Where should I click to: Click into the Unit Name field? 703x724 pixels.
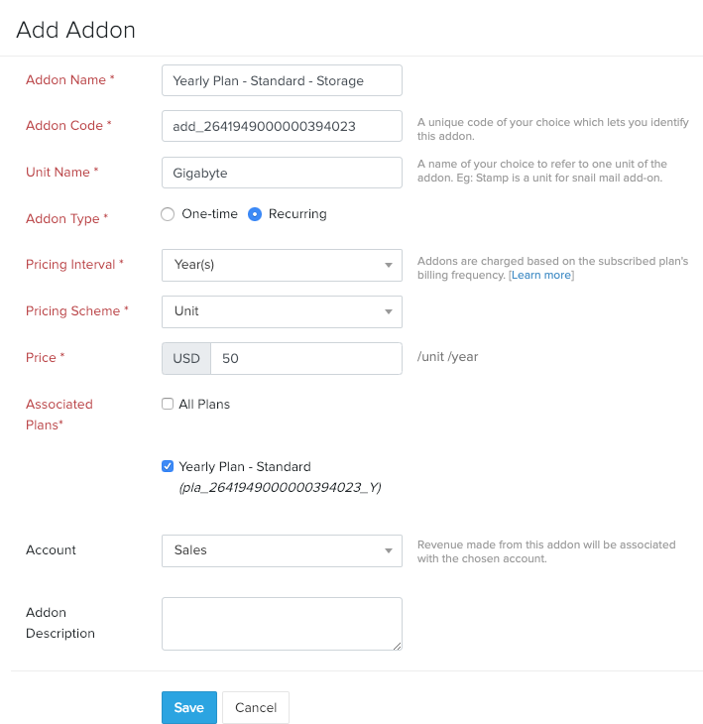tap(282, 173)
